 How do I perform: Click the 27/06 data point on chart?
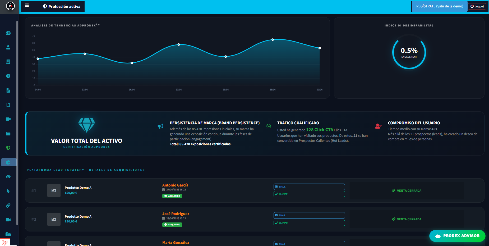tap(179, 44)
